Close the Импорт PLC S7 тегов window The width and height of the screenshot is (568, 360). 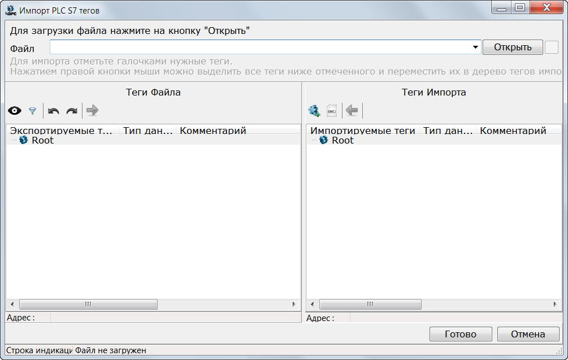[x=547, y=7]
